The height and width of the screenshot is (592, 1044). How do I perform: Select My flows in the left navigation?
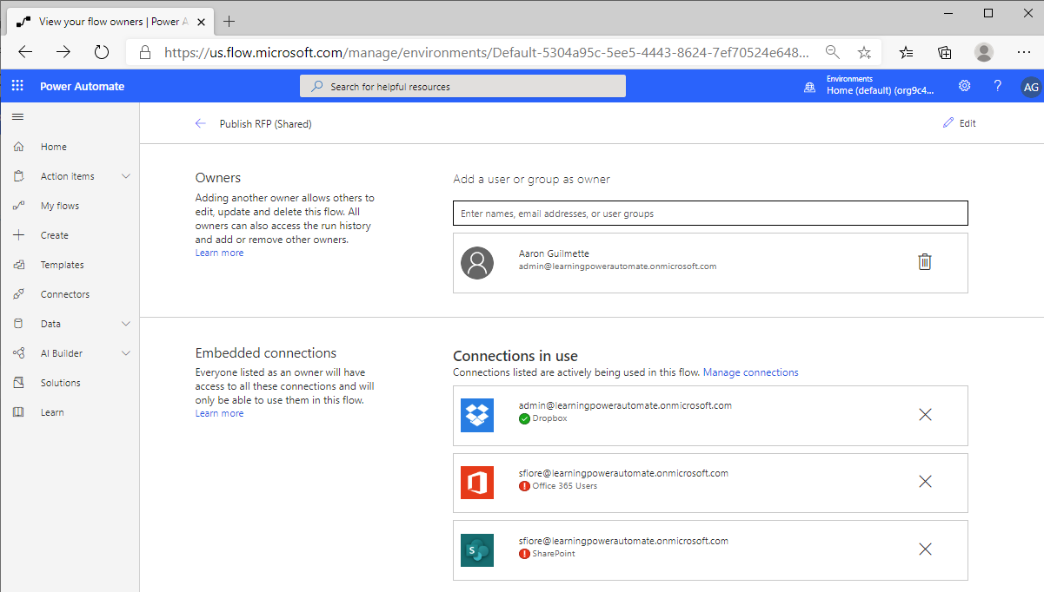click(60, 206)
